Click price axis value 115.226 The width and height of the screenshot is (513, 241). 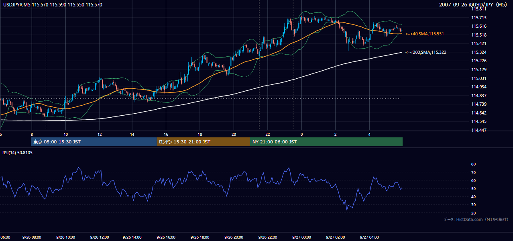coord(478,61)
